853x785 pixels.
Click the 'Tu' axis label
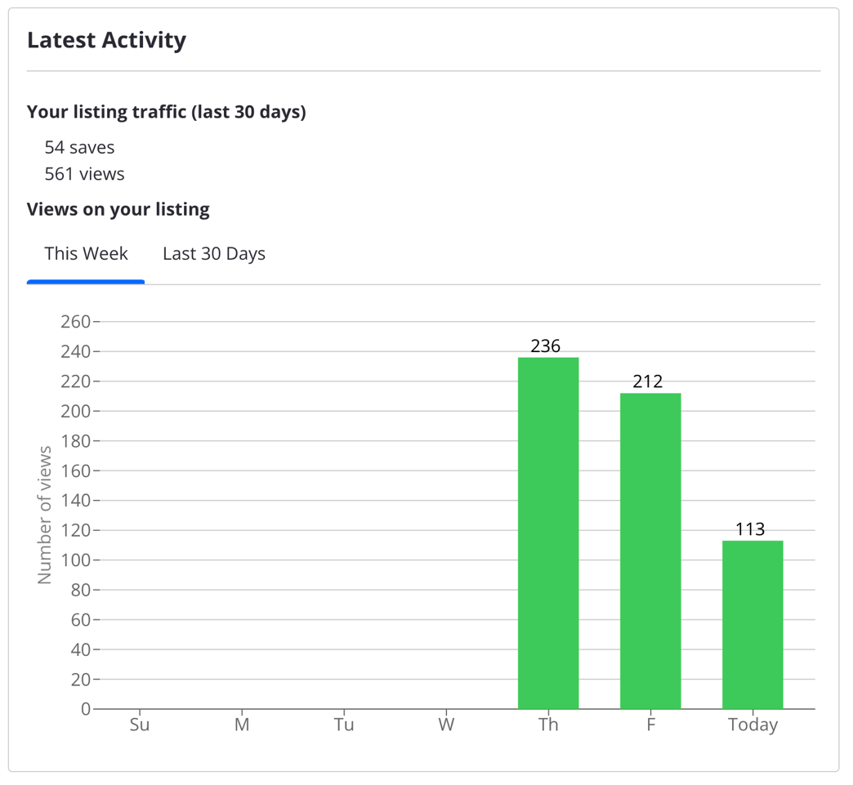tap(344, 725)
